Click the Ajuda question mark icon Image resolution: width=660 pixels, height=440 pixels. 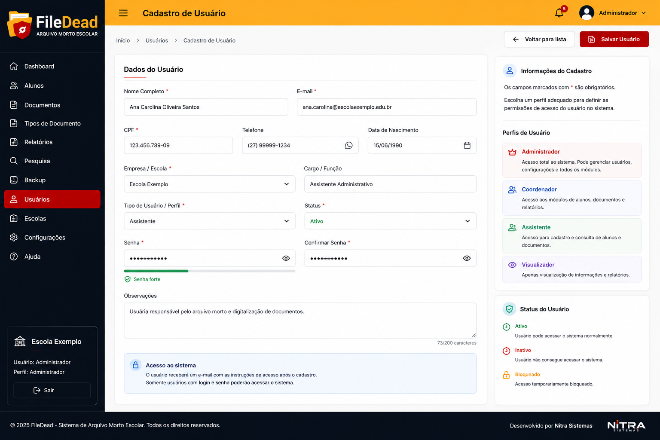point(14,257)
